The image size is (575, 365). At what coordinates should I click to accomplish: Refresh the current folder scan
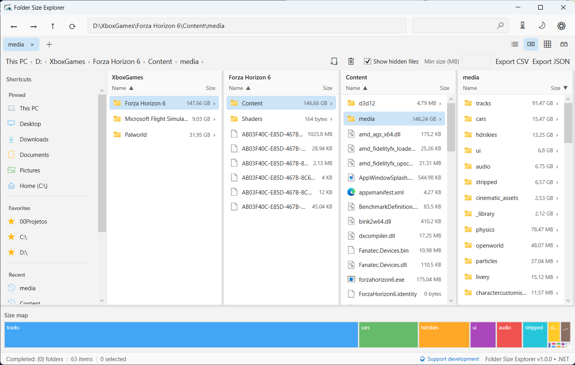click(x=72, y=26)
